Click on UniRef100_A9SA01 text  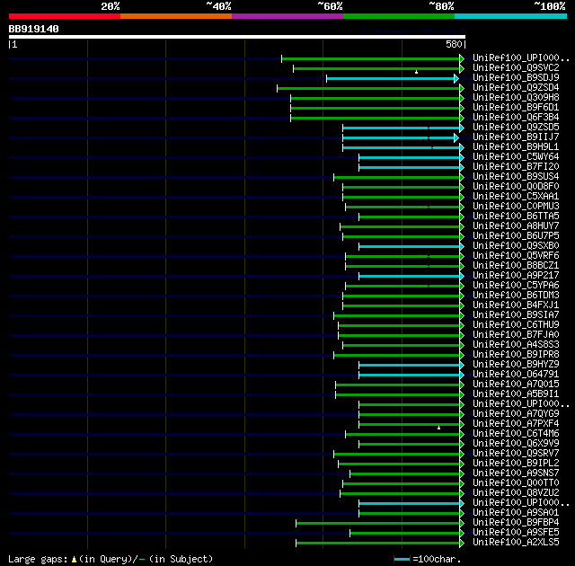516,513
